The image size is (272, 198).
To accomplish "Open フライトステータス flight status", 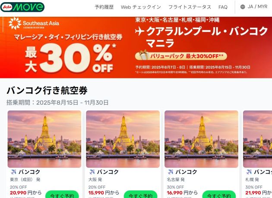I will (x=190, y=7).
